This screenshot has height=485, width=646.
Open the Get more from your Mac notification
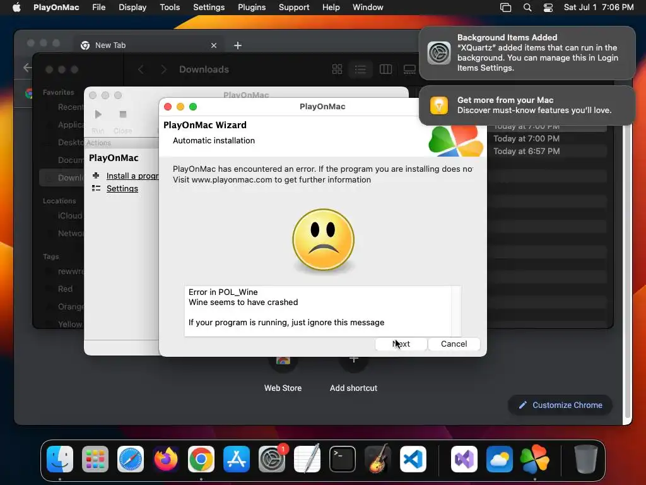point(527,105)
